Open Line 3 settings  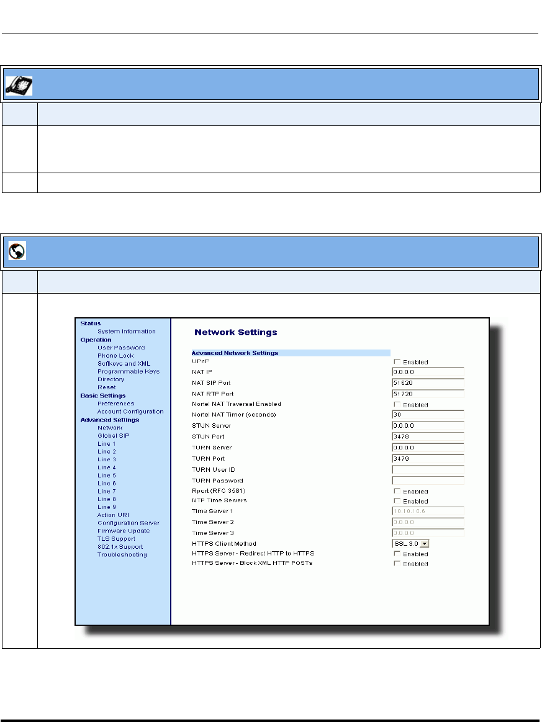coord(106,459)
